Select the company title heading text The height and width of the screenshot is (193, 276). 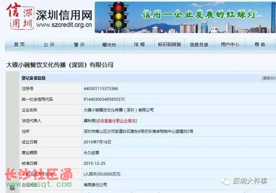coord(60,65)
